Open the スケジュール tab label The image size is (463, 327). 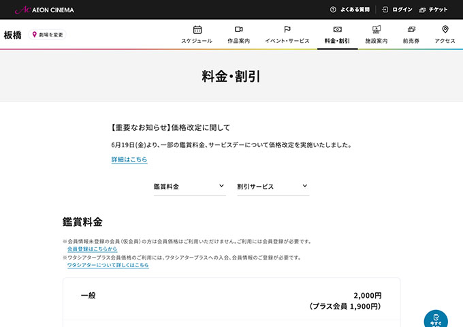point(197,41)
